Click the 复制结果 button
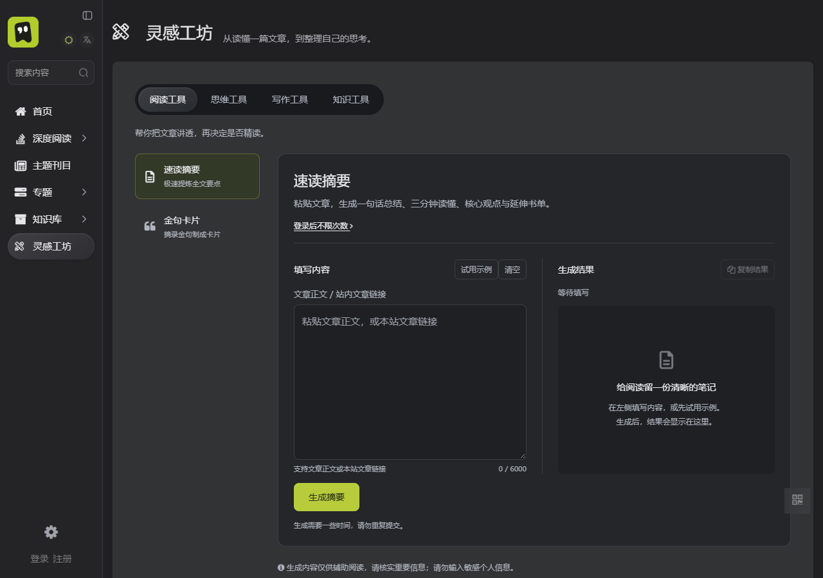The height and width of the screenshot is (578, 823). click(748, 270)
